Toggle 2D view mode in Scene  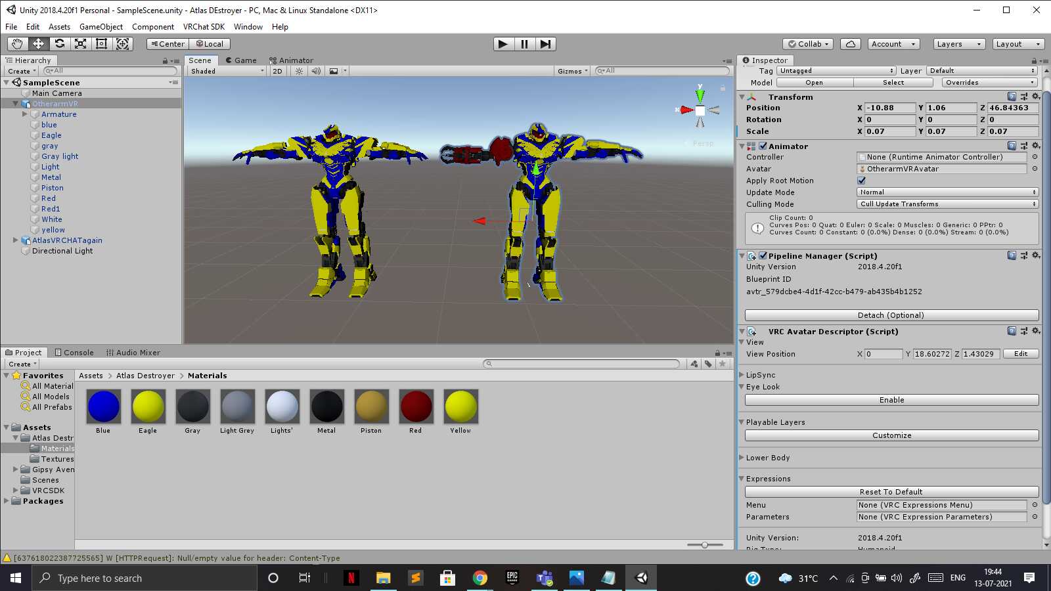pyautogui.click(x=277, y=71)
